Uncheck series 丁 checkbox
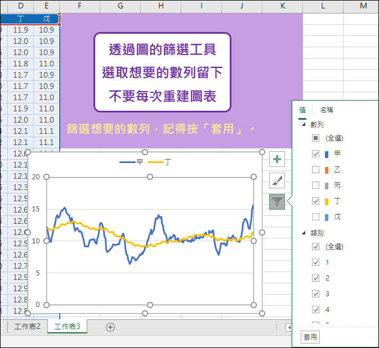The width and height of the screenshot is (379, 348). [315, 201]
